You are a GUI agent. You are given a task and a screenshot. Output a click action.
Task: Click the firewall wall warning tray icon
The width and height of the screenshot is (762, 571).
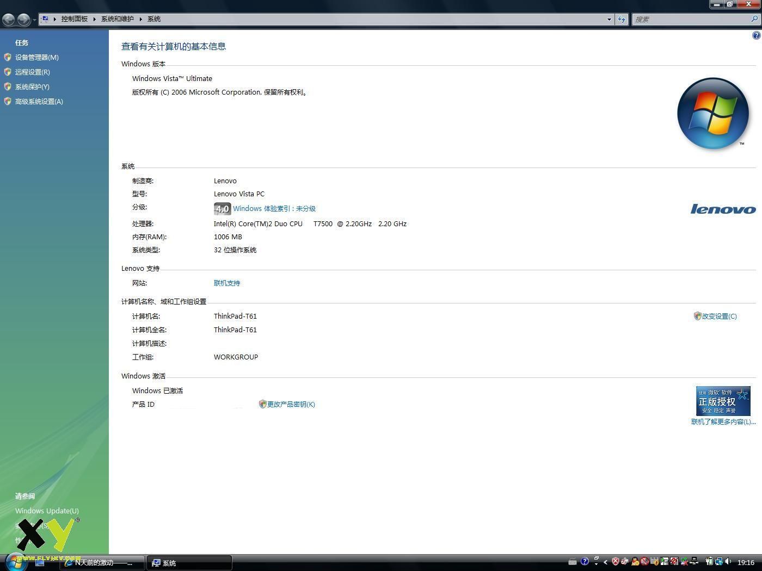coord(654,562)
